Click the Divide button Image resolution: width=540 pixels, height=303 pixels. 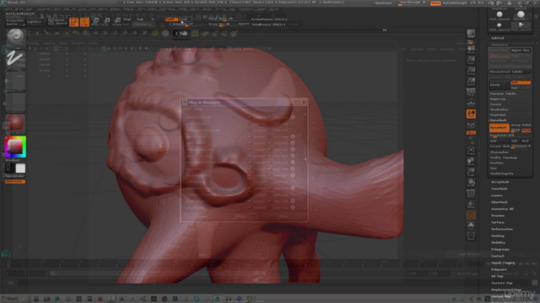click(499, 84)
